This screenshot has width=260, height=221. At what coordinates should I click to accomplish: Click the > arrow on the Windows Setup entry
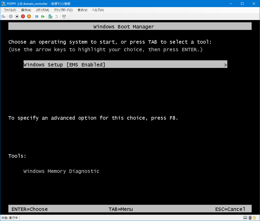[226, 65]
